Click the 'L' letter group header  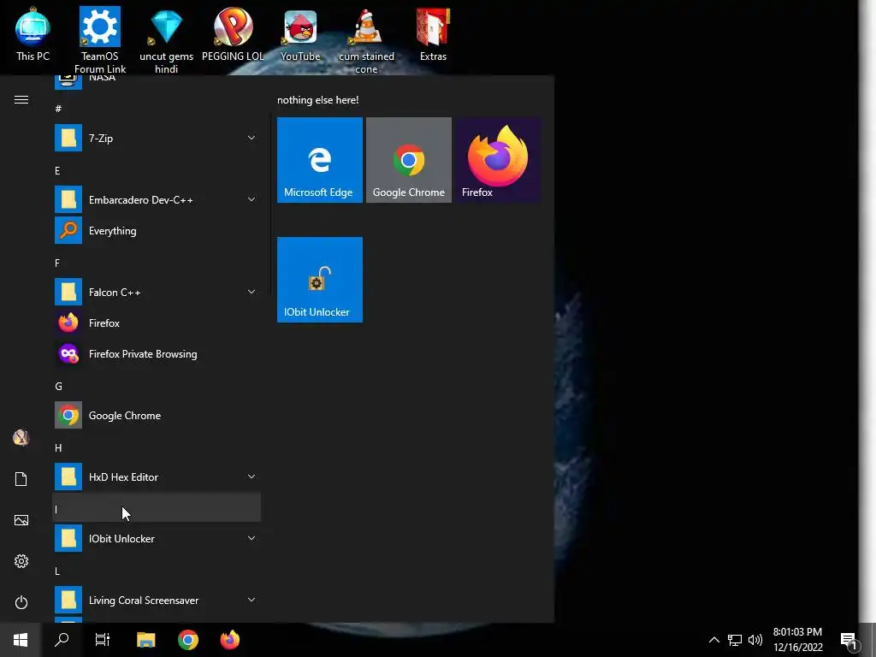tap(157, 571)
